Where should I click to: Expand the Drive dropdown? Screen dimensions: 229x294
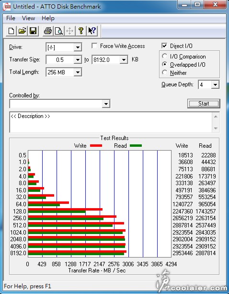(78, 47)
